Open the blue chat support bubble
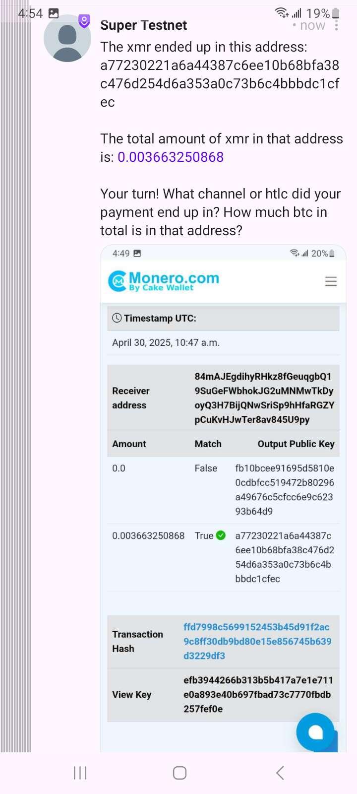 tap(315, 731)
